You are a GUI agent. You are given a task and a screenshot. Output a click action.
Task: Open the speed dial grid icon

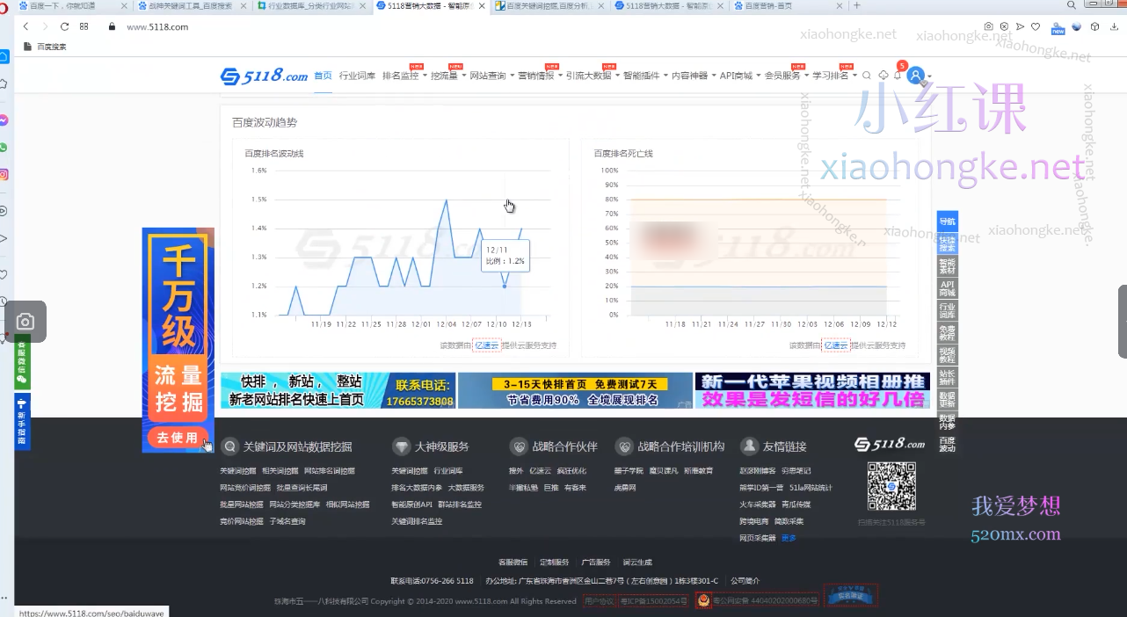pyautogui.click(x=84, y=26)
